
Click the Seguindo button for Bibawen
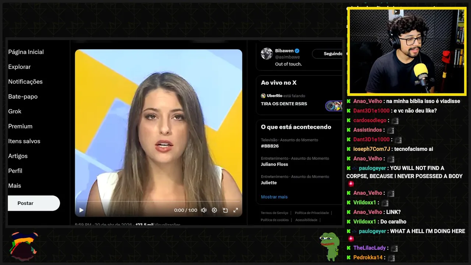tap(327, 54)
